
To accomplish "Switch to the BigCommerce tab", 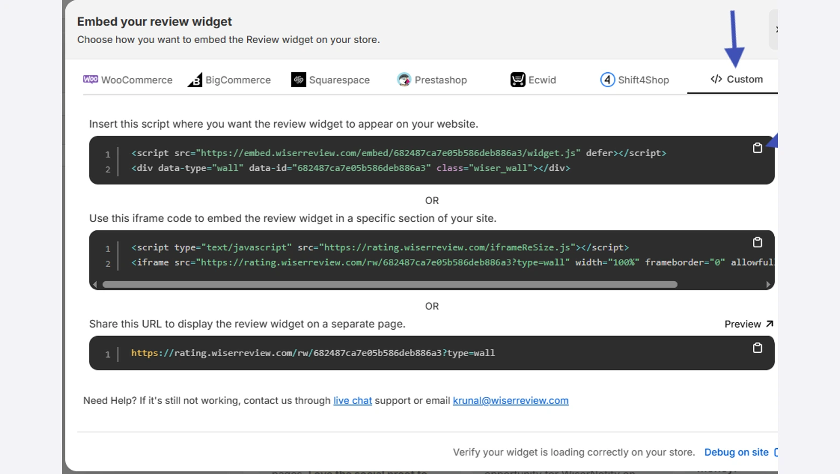I will 229,80.
